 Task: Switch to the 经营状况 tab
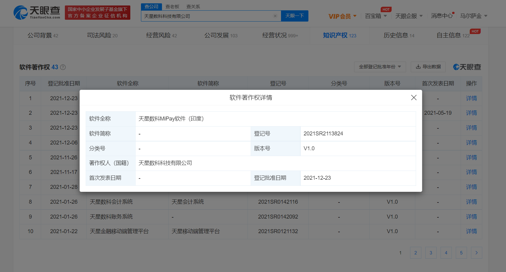(x=280, y=36)
